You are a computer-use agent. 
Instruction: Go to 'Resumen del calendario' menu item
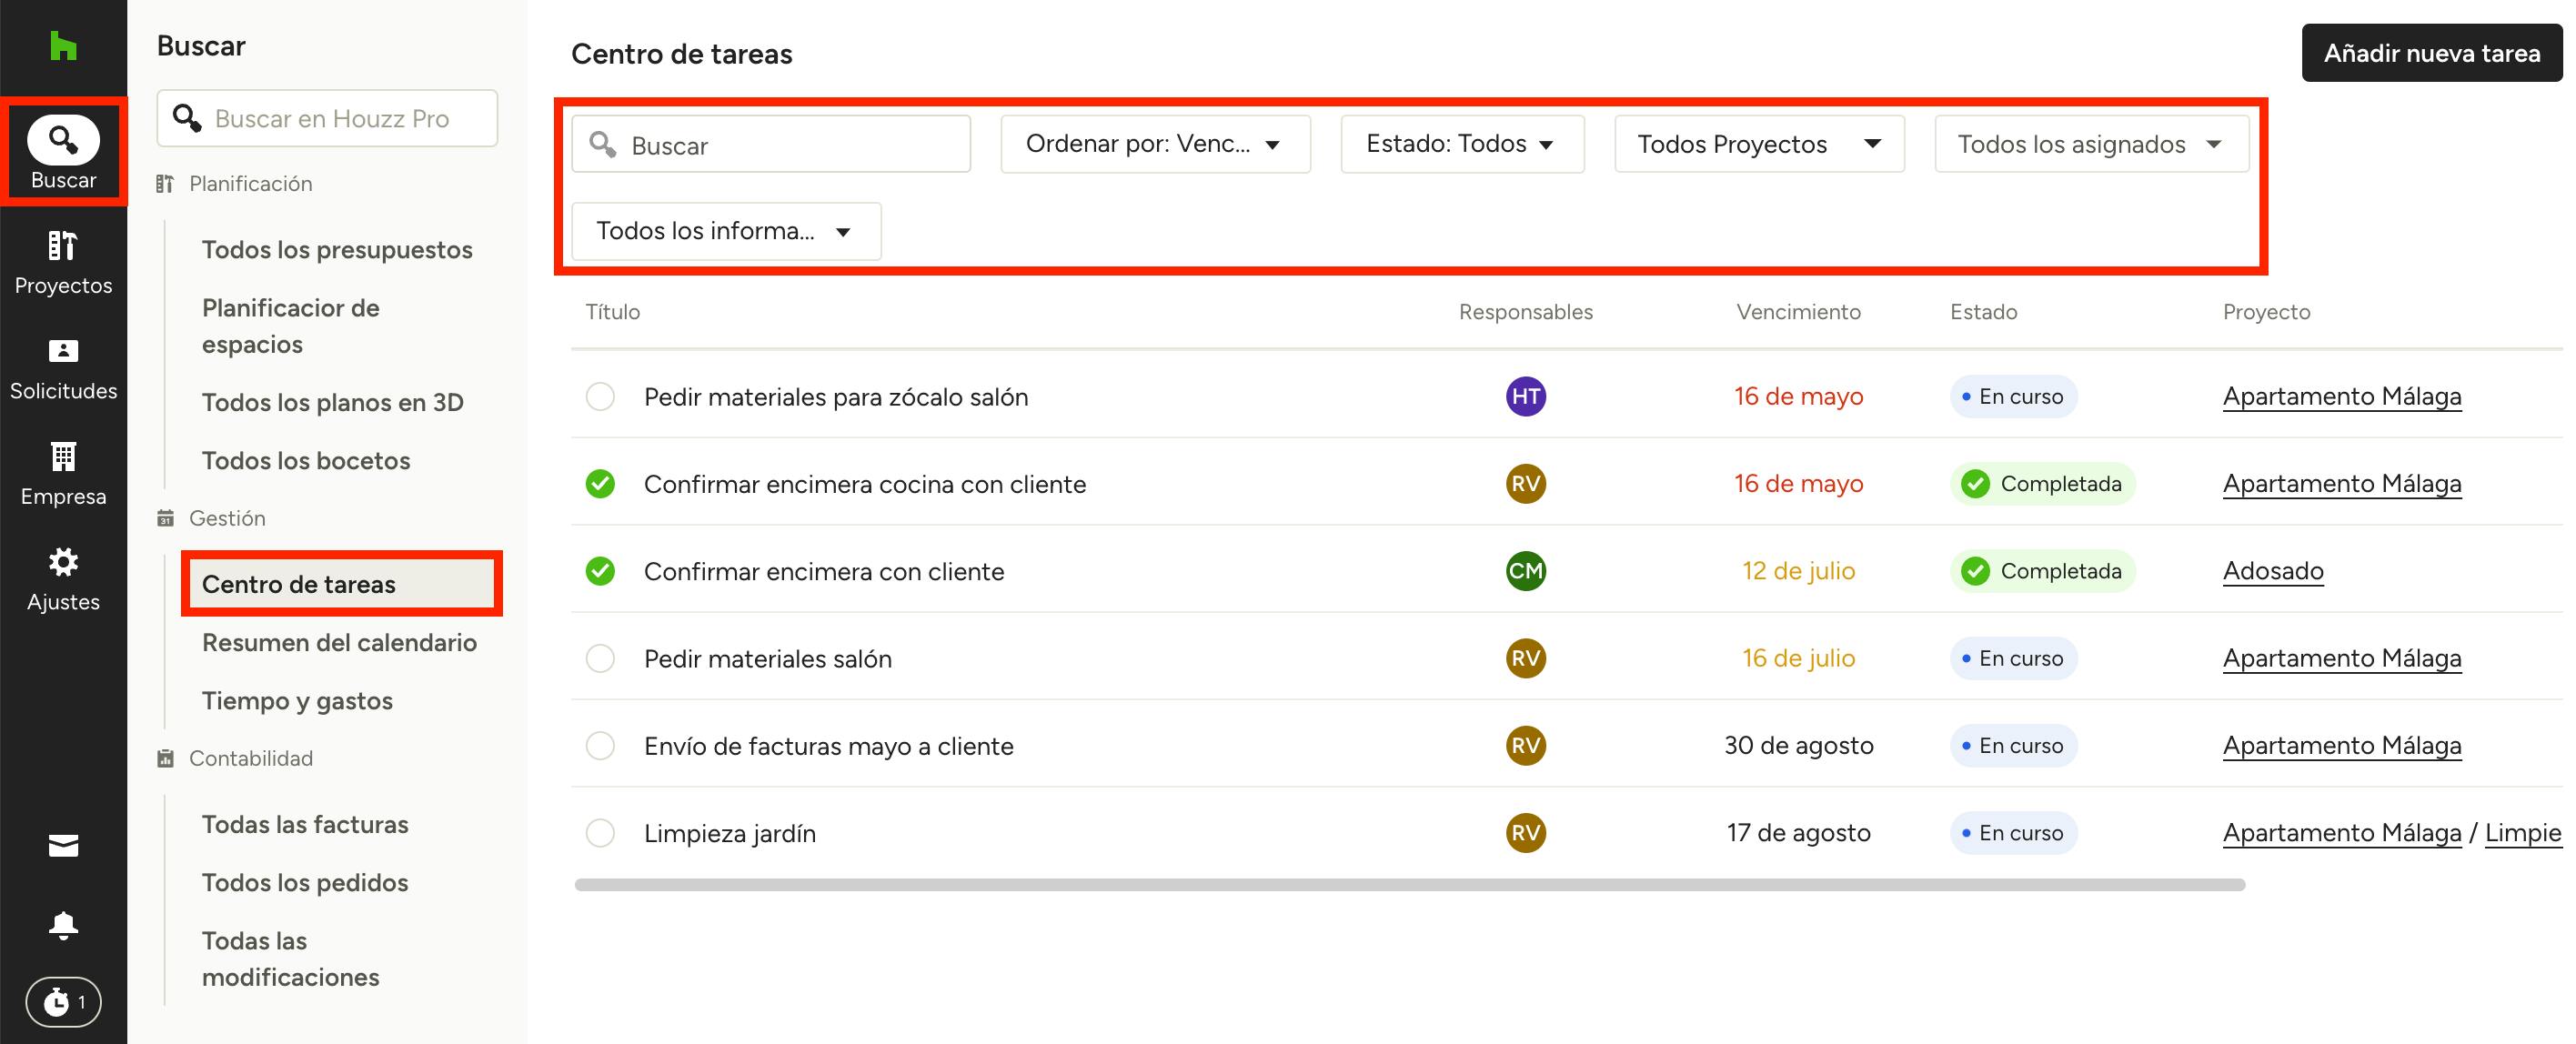[x=339, y=642]
